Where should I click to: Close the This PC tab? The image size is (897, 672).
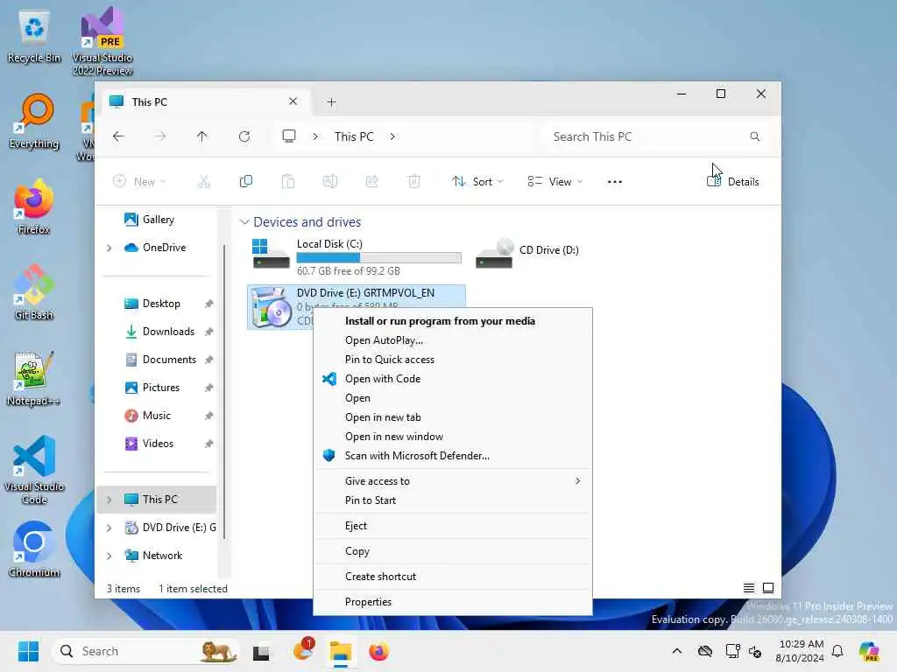point(293,101)
